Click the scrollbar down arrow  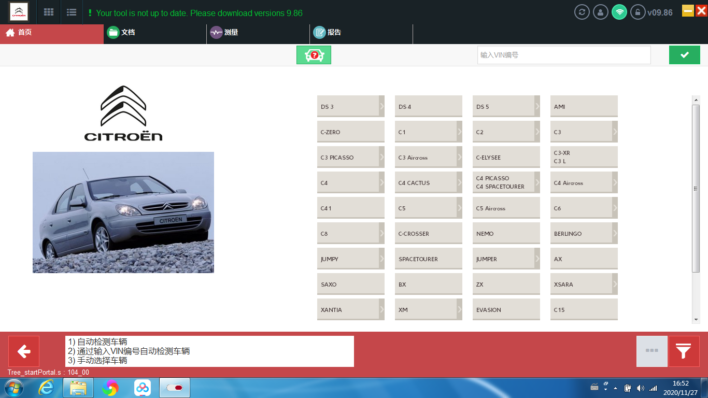[x=696, y=320]
